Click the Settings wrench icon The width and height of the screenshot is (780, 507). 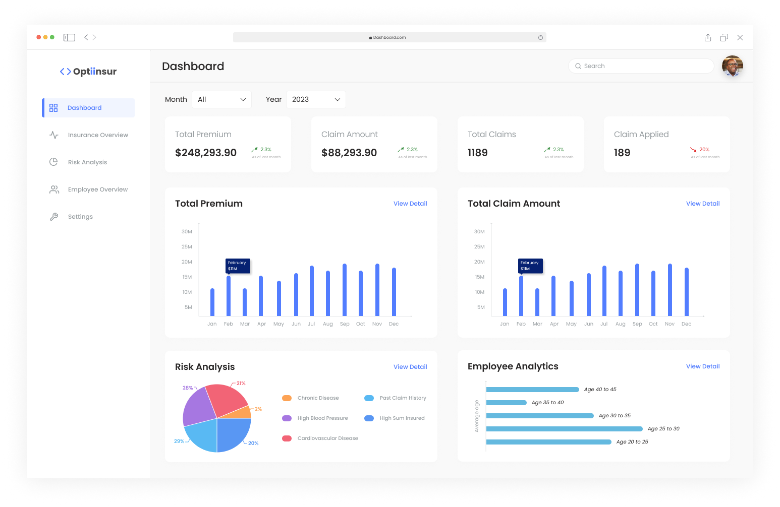(x=54, y=217)
